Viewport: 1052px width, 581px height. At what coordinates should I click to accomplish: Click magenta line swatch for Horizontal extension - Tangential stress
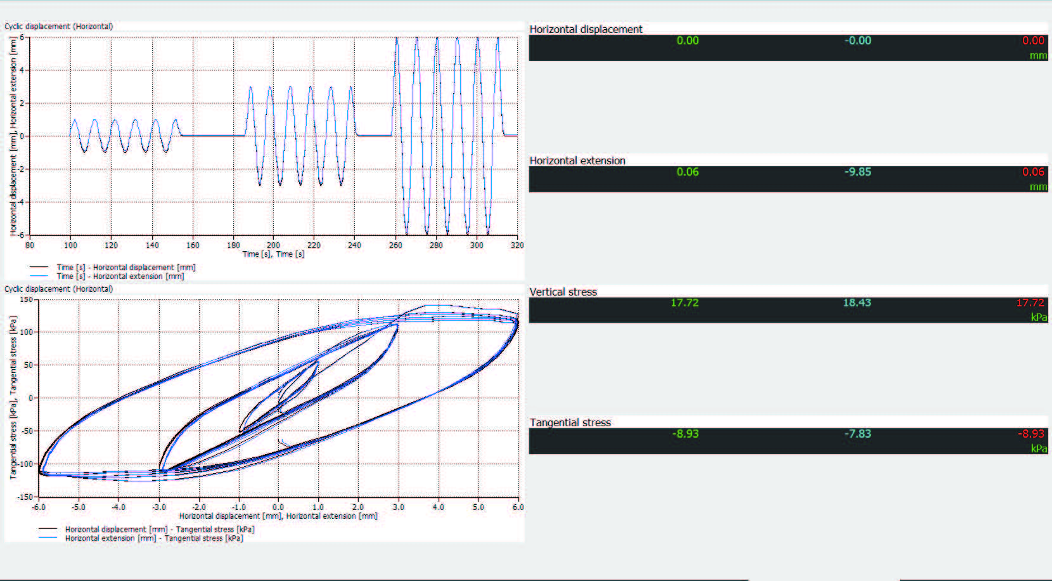click(x=48, y=538)
